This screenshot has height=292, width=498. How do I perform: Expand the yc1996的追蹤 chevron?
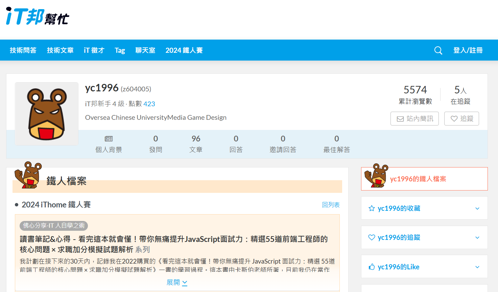[x=477, y=238]
